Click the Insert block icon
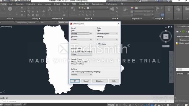The width and height of the screenshot is (189, 106). pos(112,9)
